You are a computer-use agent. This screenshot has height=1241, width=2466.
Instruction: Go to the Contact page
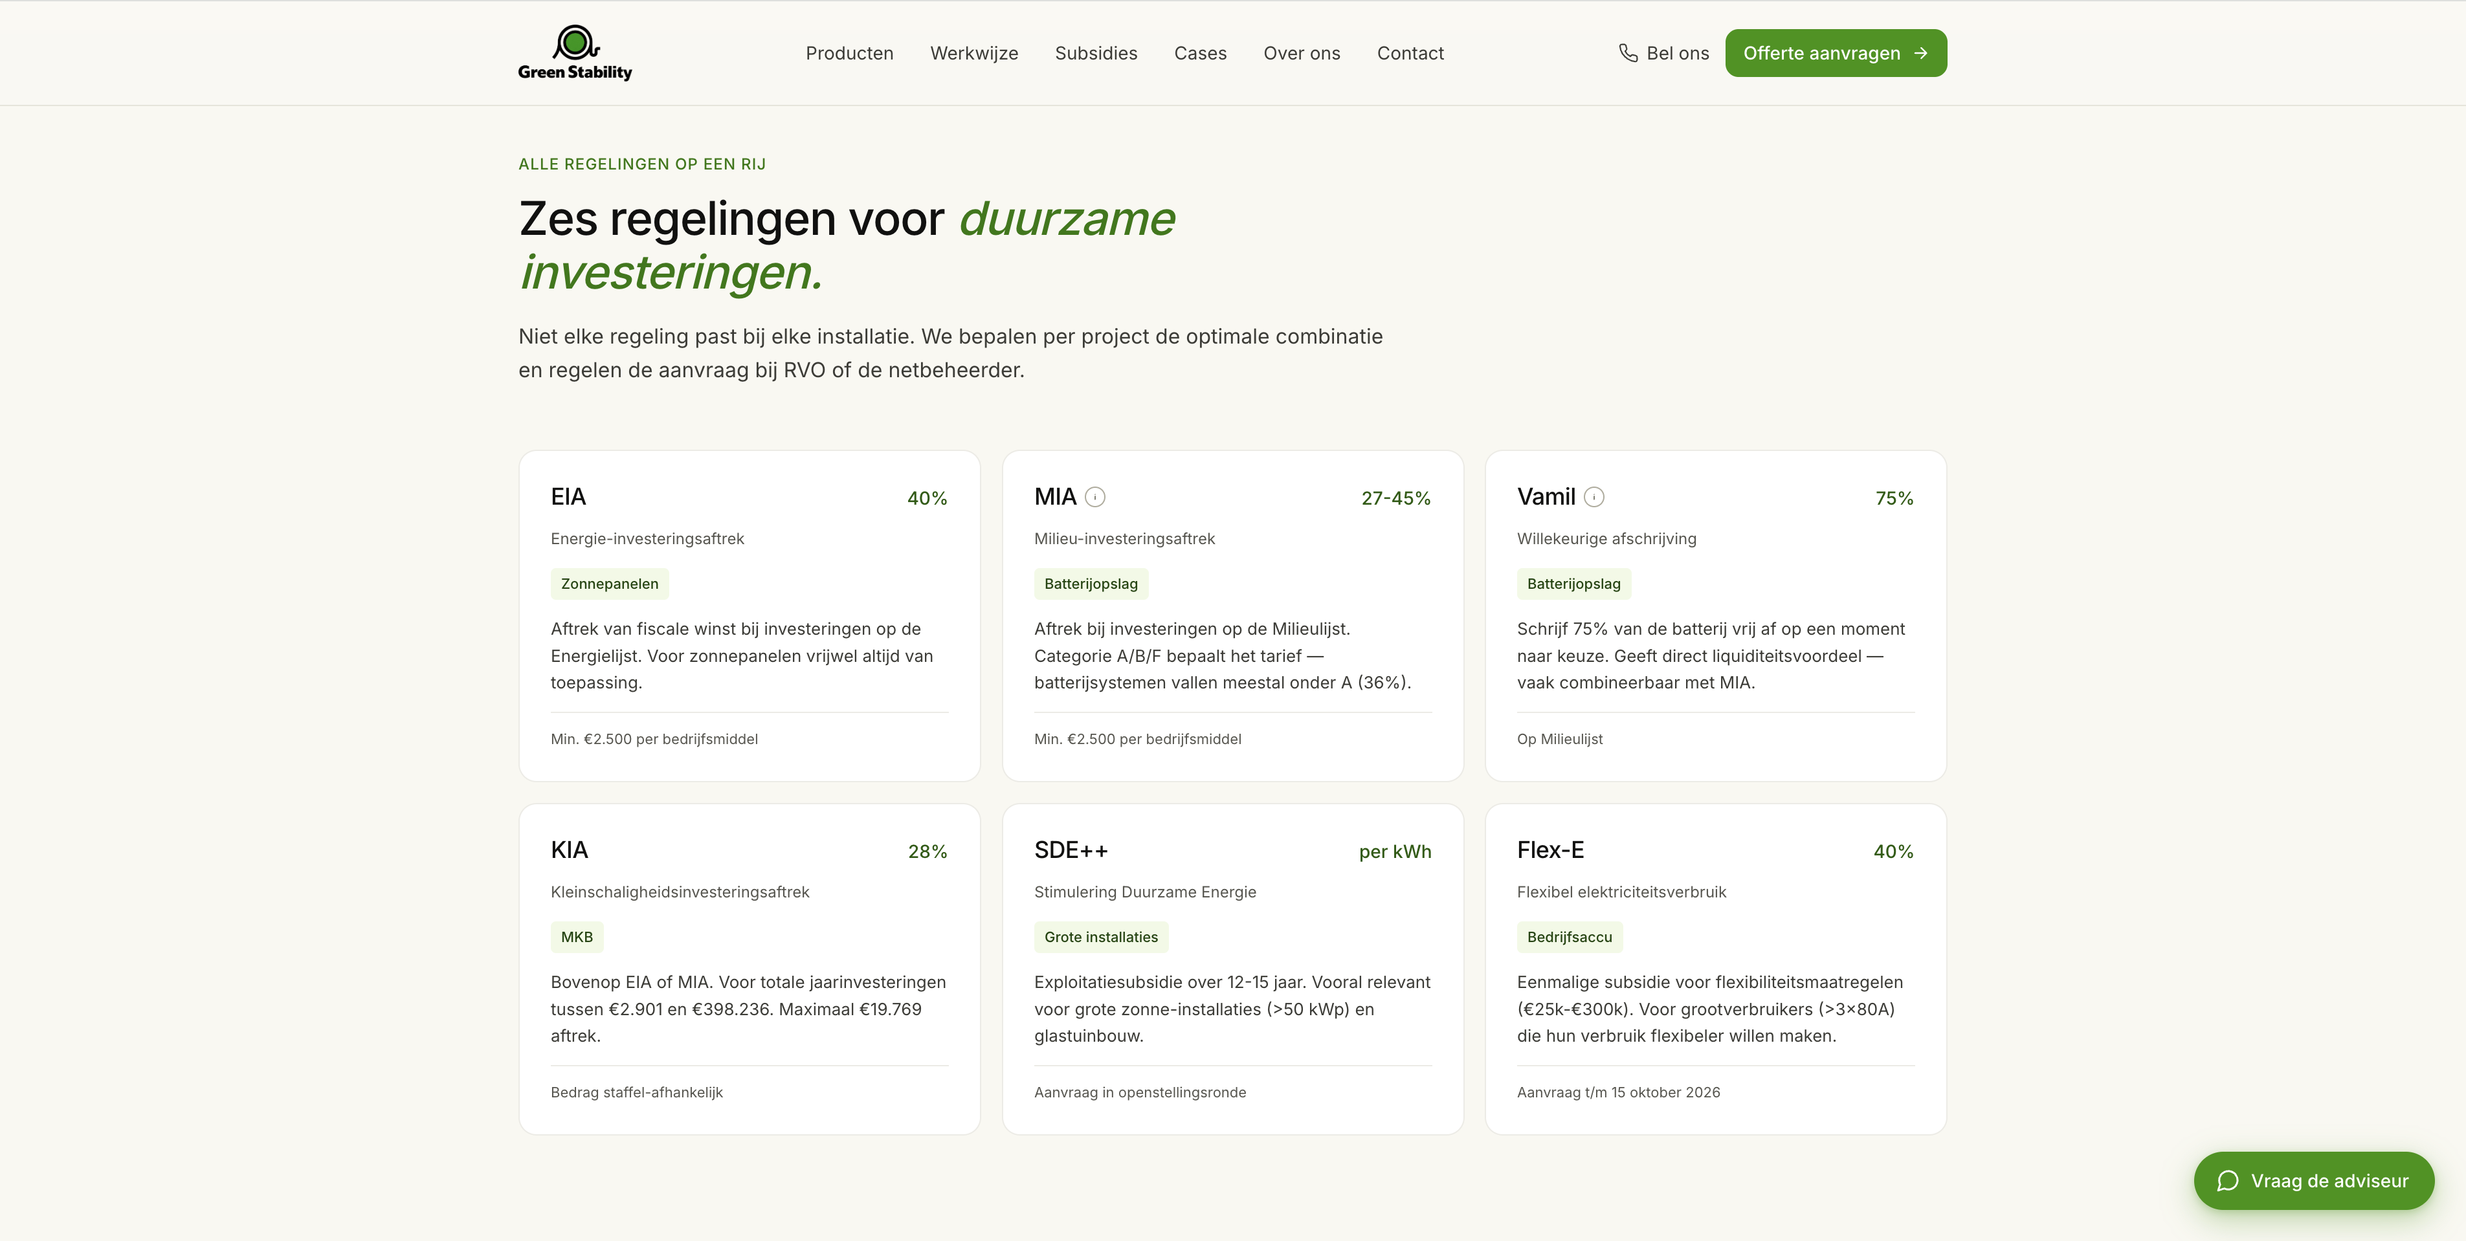[x=1410, y=52]
